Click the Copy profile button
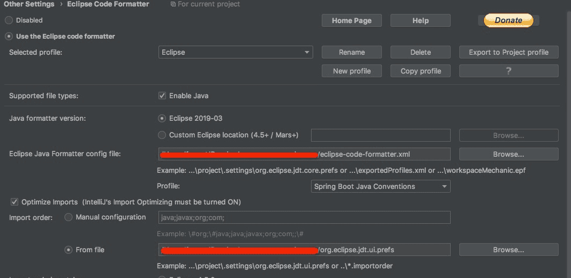Screen dimensions: 571x278 point(420,71)
